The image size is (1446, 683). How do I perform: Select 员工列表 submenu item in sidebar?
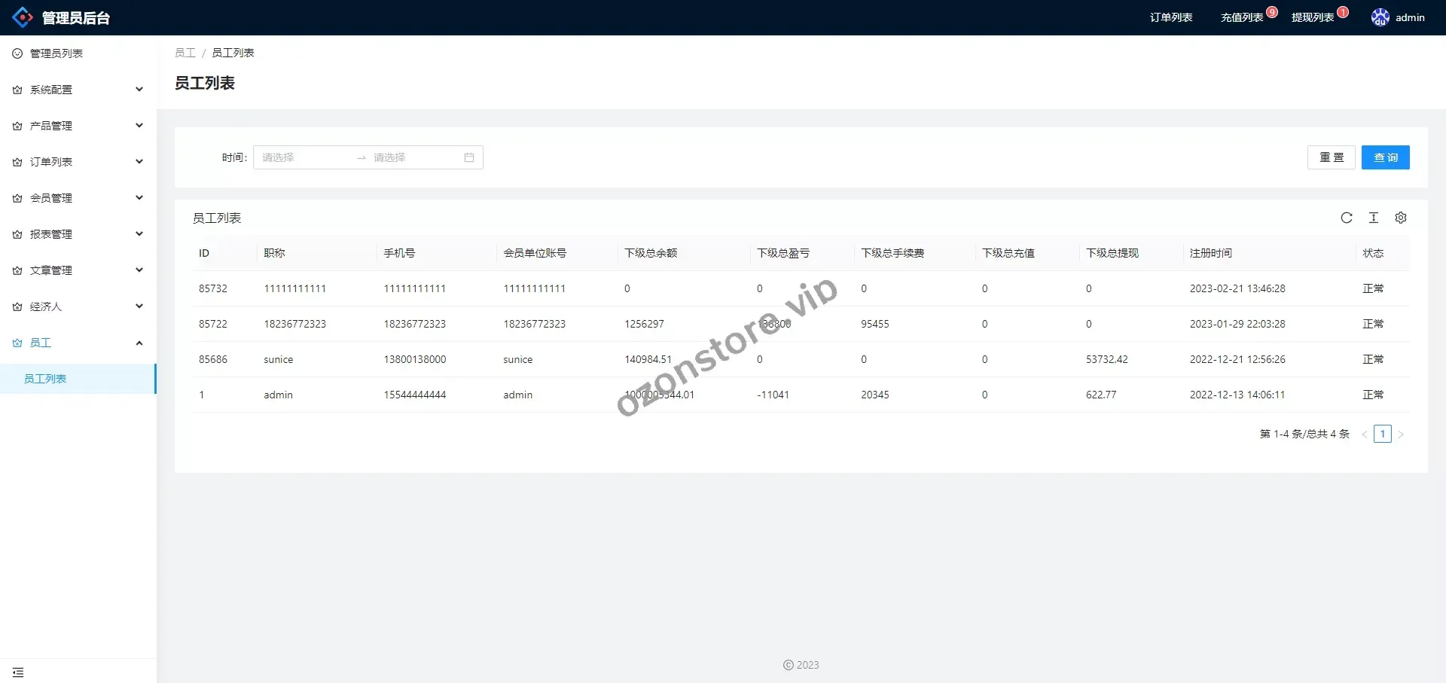click(45, 379)
